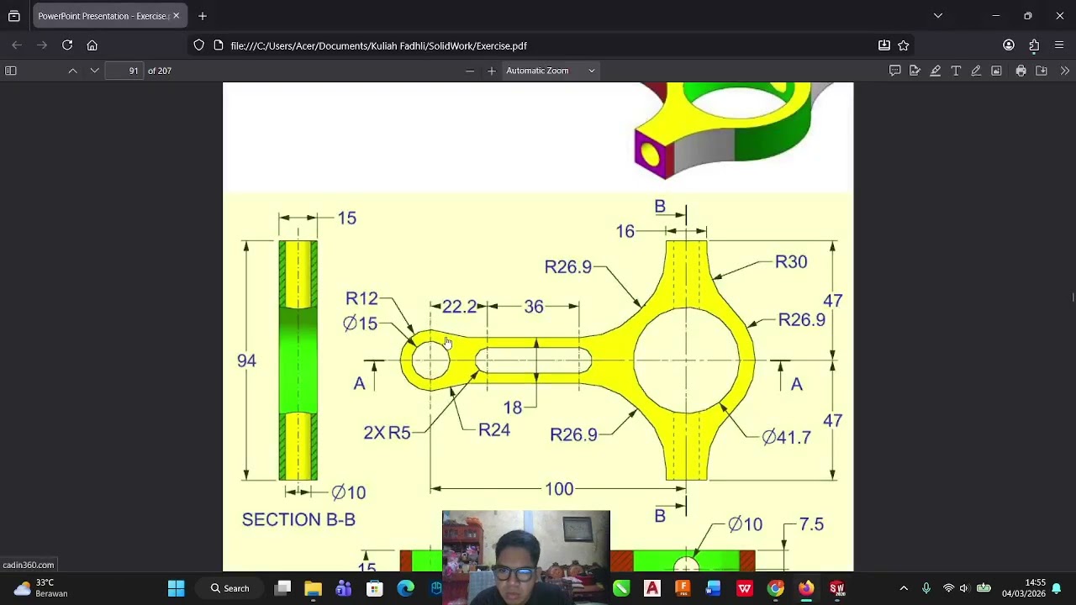1076x605 pixels.
Task: Print the PDF document
Action: click(x=1021, y=71)
